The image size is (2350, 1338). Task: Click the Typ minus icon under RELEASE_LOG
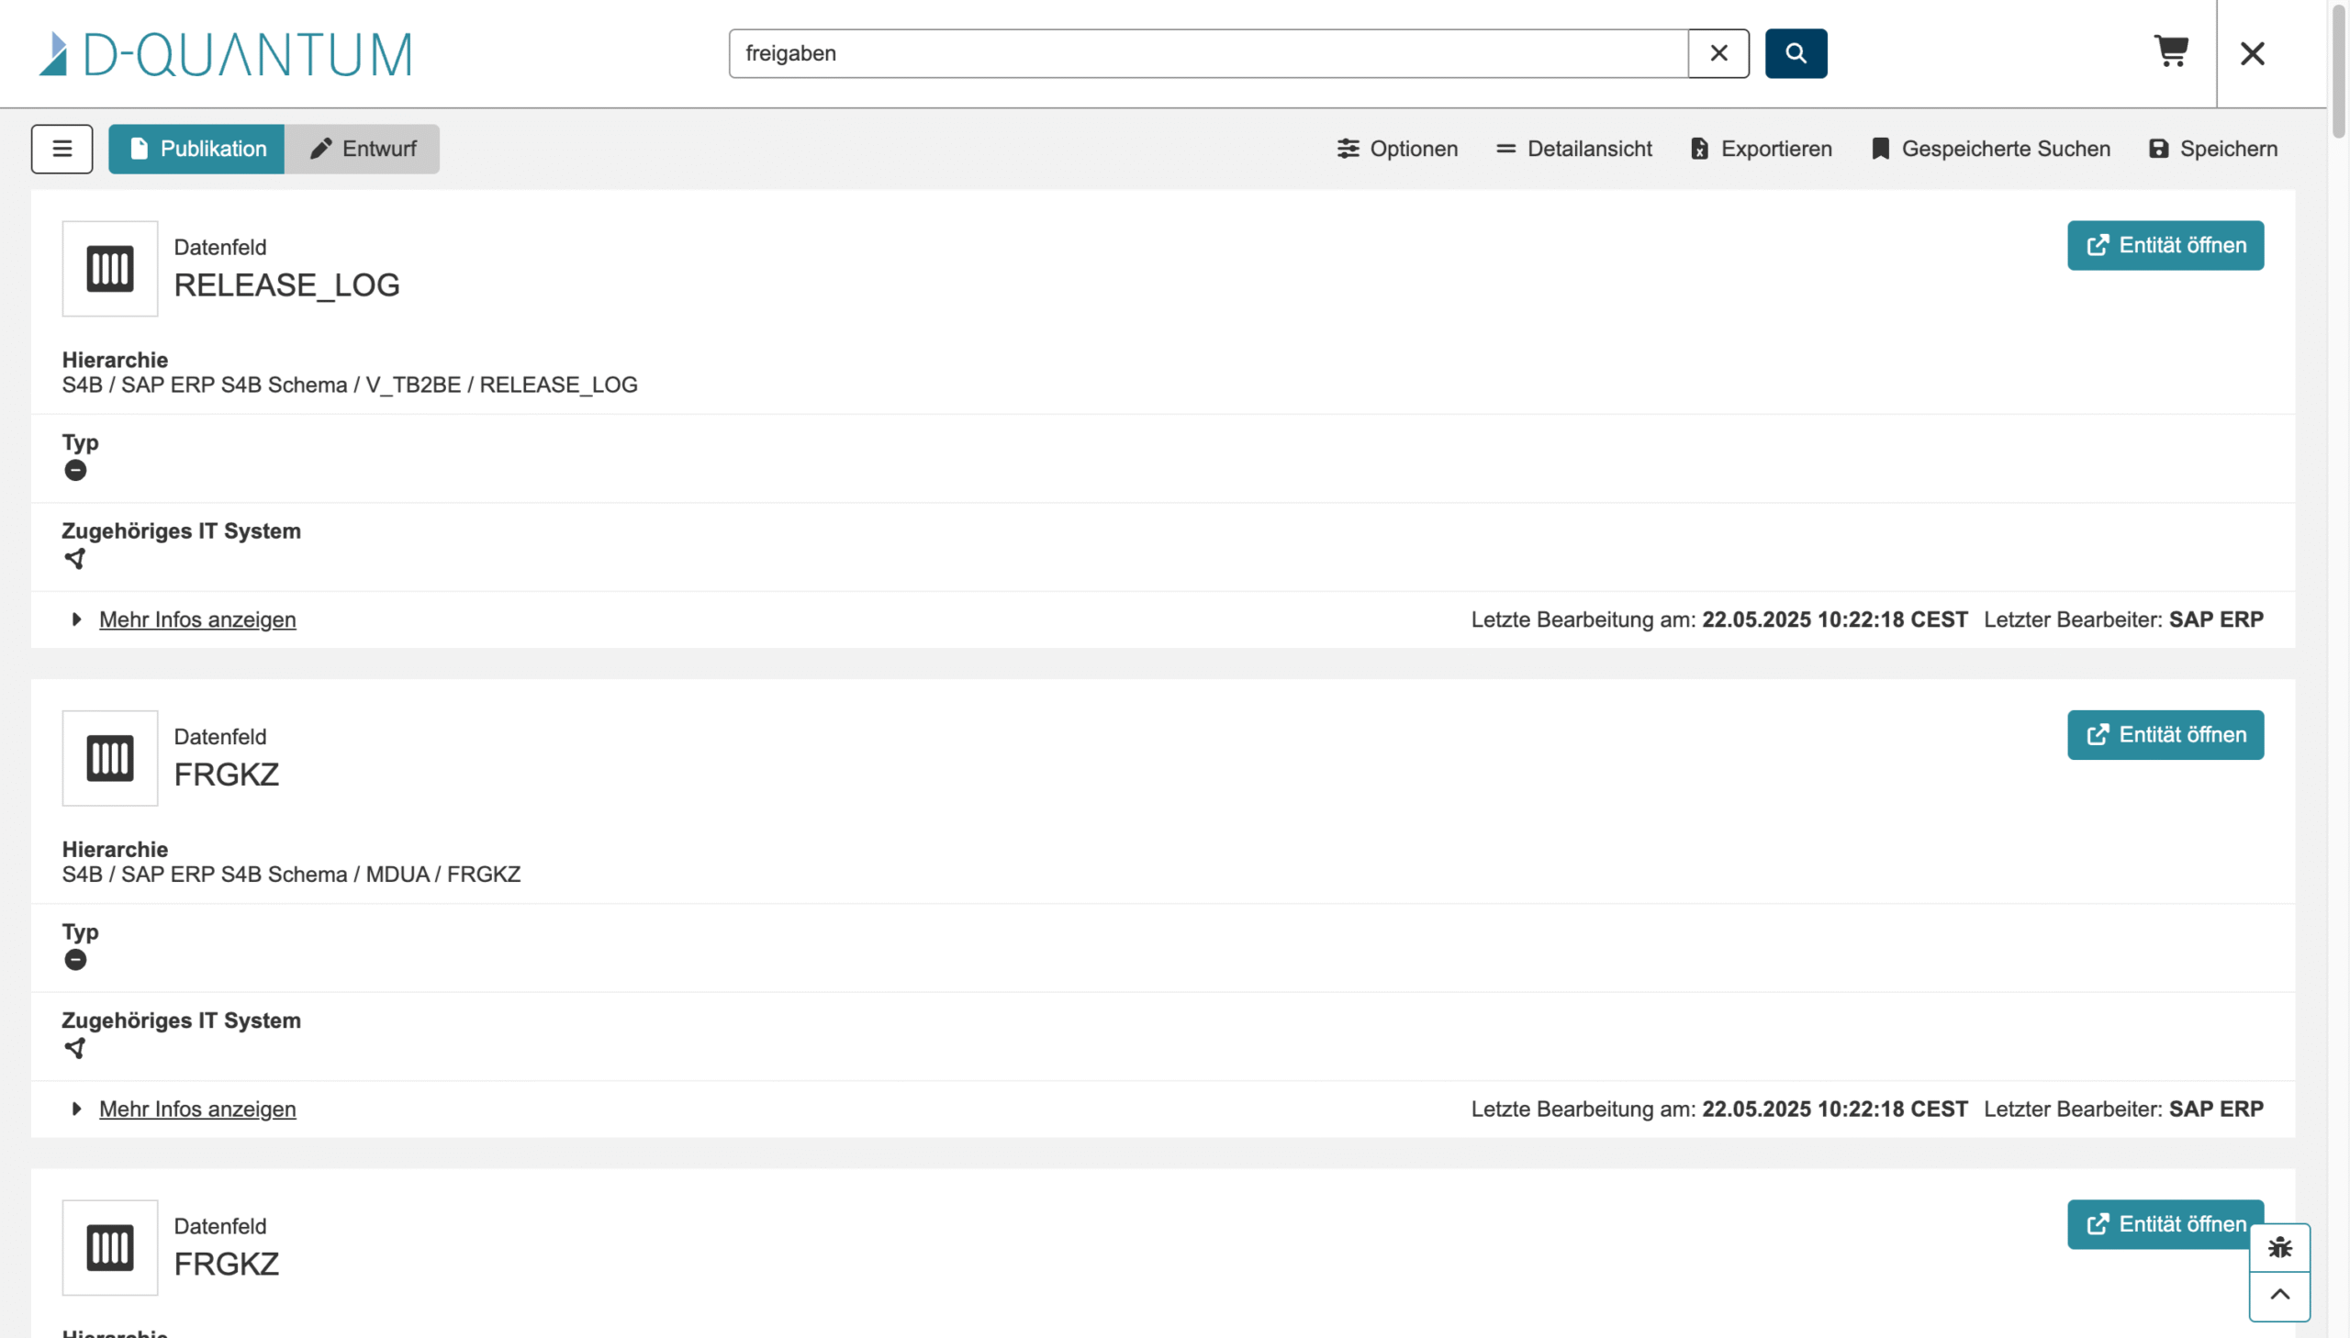(75, 471)
